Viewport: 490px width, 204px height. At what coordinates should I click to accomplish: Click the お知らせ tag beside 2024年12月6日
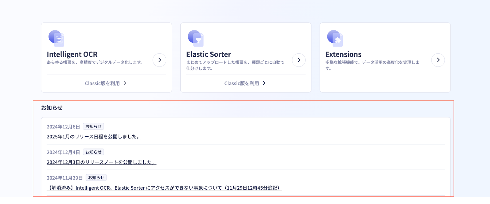[x=93, y=127]
